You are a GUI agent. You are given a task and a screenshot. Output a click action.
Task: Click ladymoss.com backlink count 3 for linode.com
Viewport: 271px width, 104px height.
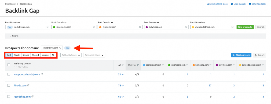pos(234,86)
